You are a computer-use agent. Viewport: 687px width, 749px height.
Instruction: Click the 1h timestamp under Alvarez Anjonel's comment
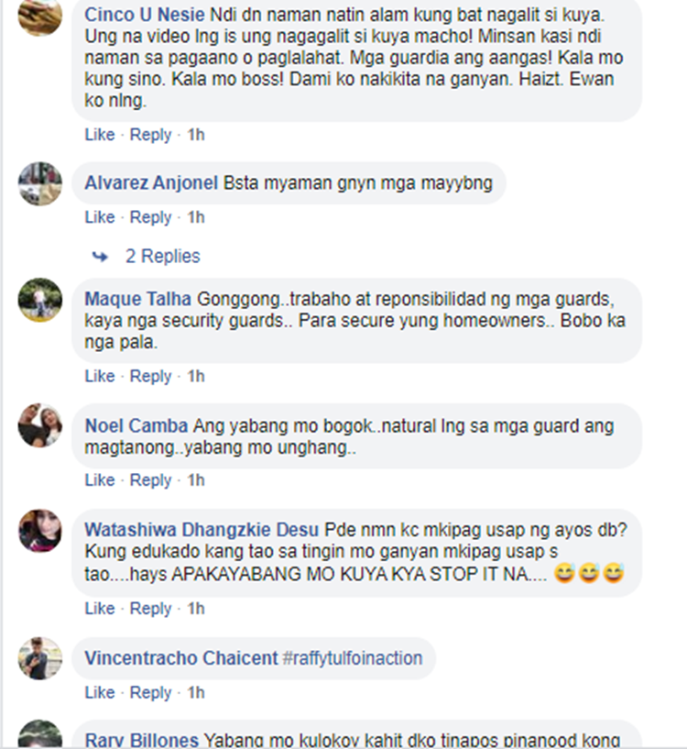pos(196,217)
